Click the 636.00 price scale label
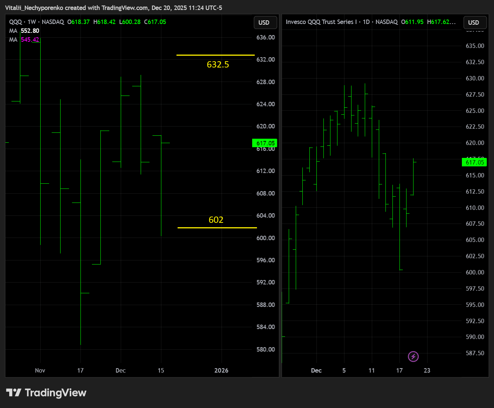The image size is (494, 408). point(266,37)
